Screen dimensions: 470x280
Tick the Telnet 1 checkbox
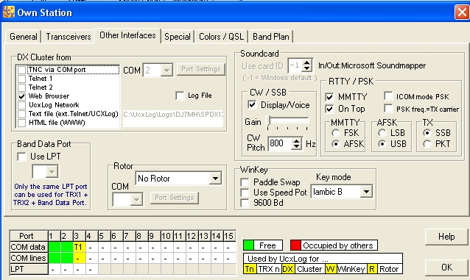pos(21,79)
